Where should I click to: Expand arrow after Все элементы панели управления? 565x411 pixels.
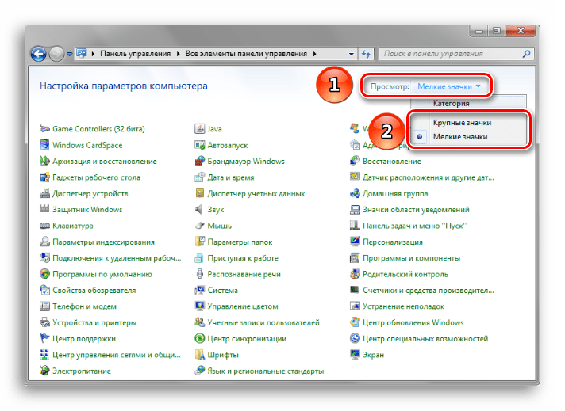pos(314,54)
